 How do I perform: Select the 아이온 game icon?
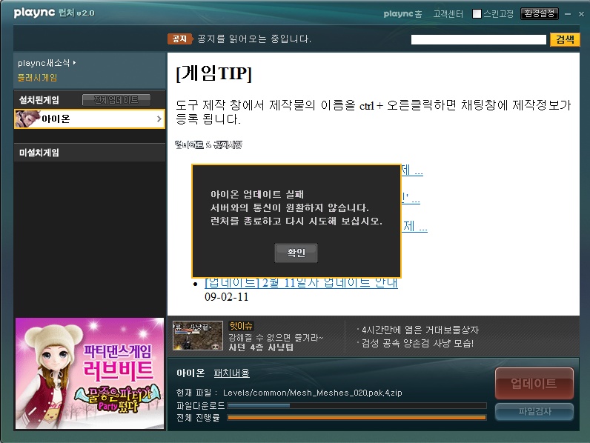pos(27,119)
